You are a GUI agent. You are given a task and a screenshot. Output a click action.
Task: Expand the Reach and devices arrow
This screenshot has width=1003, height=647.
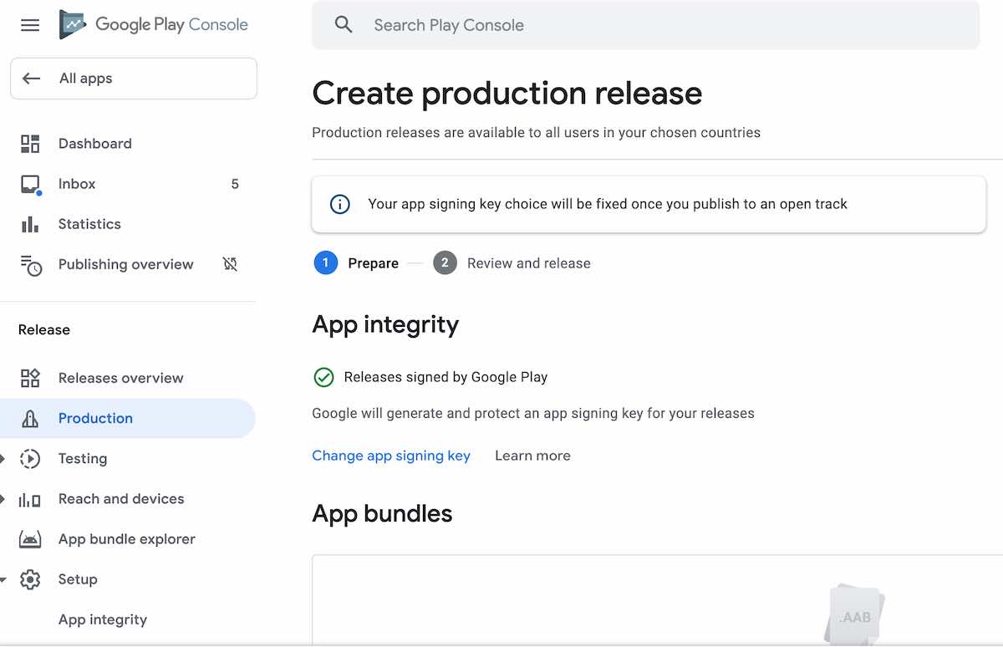[x=3, y=499]
